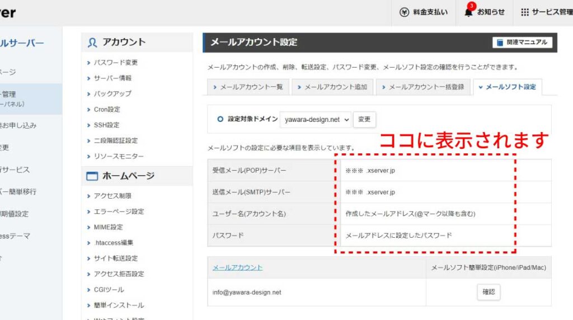Open エラーページ設定 under ホームページ
Image resolution: width=573 pixels, height=320 pixels.
point(119,211)
